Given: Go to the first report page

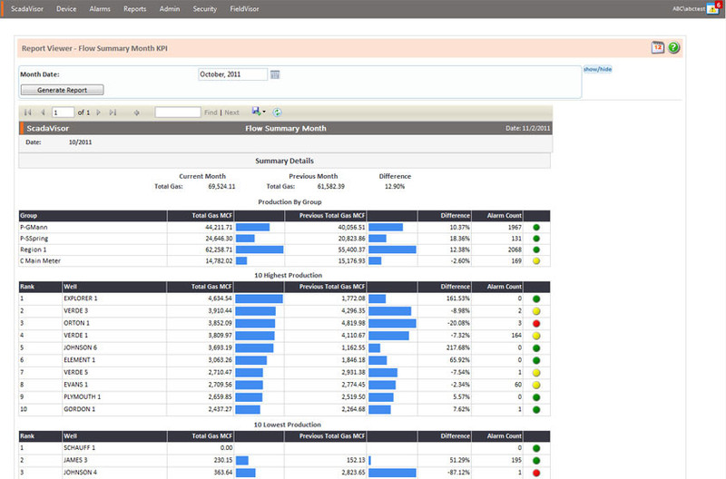Looking at the screenshot, I should pyautogui.click(x=28, y=112).
